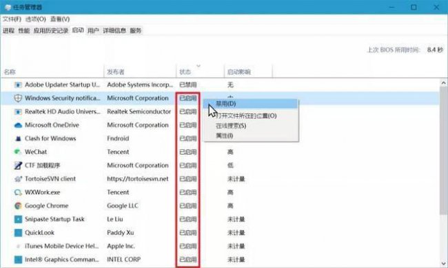Switch to the 性能 tab

[x=24, y=30]
